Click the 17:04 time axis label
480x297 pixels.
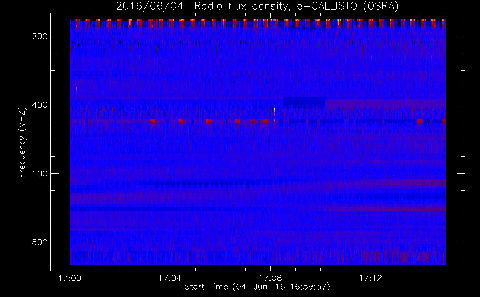[x=170, y=278]
